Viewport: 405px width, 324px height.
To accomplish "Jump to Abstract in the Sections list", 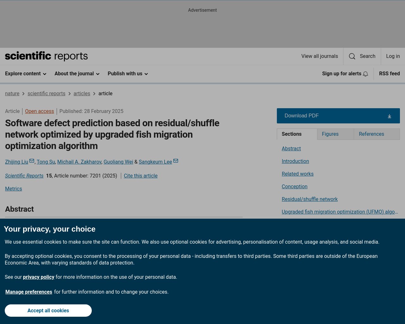I will click(291, 149).
